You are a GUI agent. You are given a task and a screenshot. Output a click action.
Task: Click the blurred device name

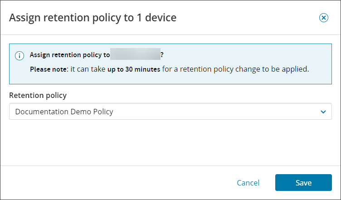135,55
